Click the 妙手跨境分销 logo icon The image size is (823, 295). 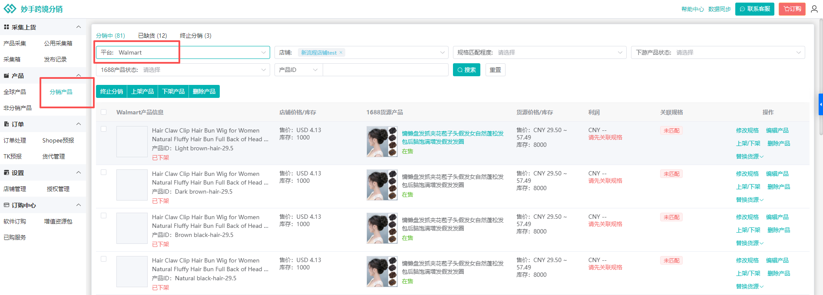tap(10, 9)
